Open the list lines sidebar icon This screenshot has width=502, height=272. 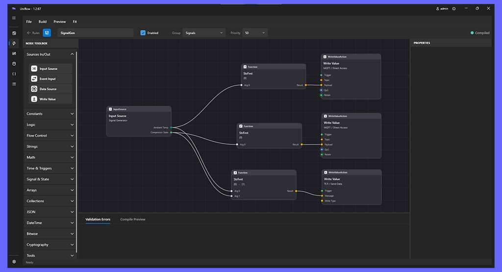14,84
